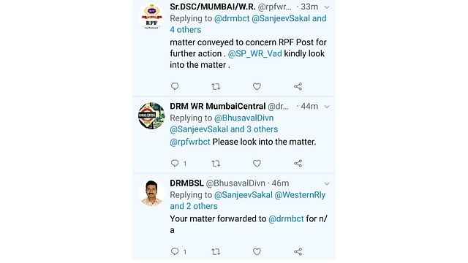468x263 pixels.
Task: Reply to the DRM WR MumbaiCentral tweet
Action: click(x=175, y=164)
